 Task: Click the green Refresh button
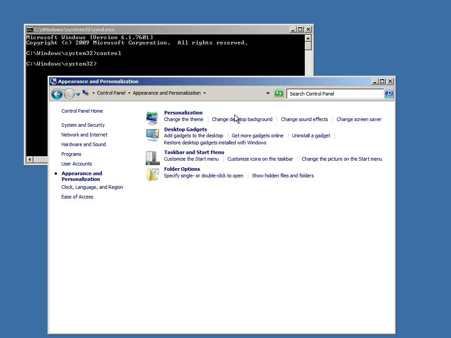(279, 93)
